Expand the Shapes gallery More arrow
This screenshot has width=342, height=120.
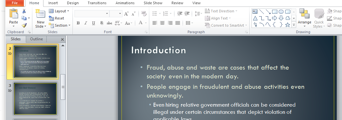point(294,25)
